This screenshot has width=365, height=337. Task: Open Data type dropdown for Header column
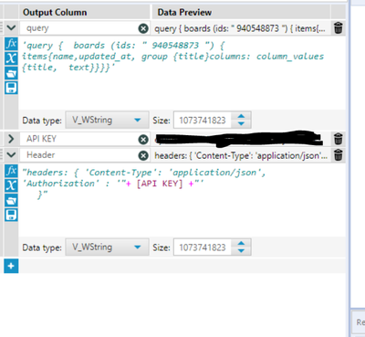(107, 247)
